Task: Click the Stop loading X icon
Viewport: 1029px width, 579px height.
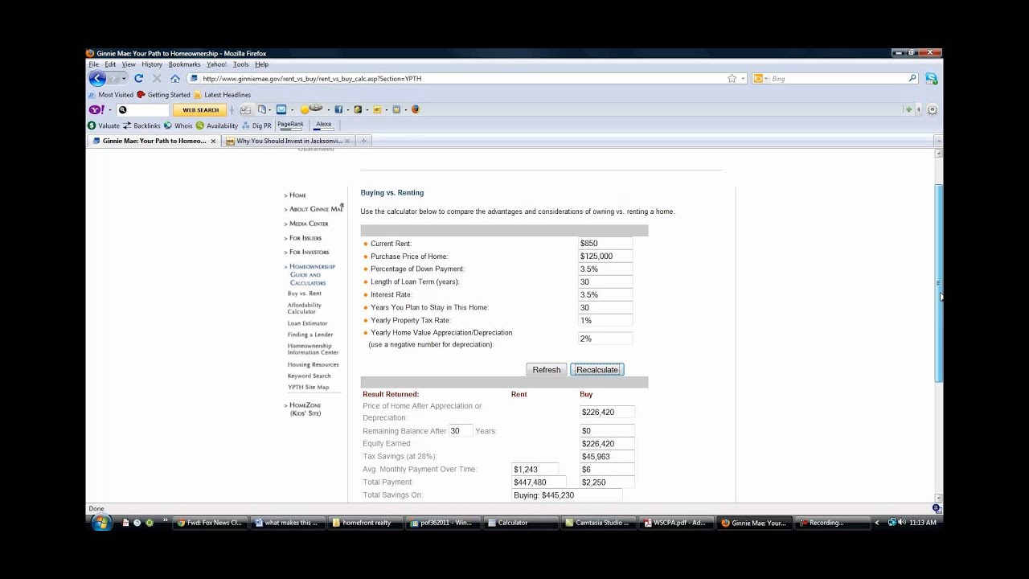Action: [157, 79]
